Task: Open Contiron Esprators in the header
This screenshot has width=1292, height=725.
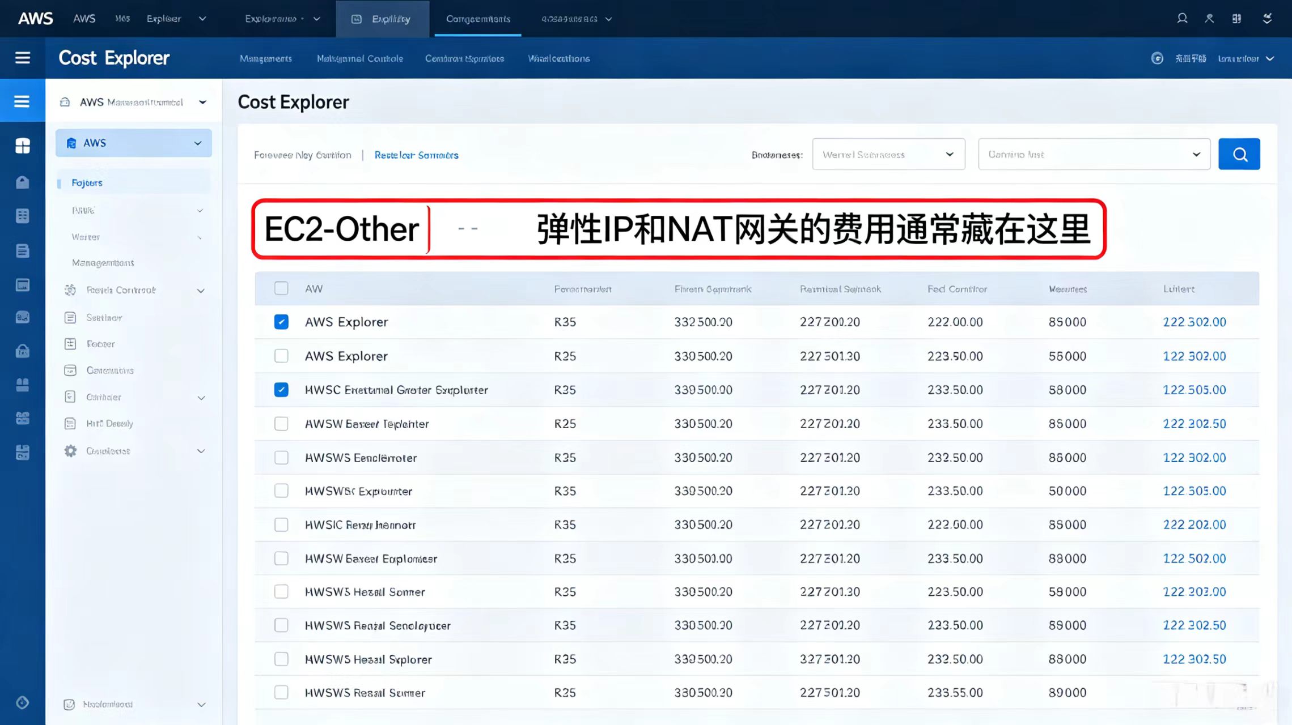Action: pos(464,59)
